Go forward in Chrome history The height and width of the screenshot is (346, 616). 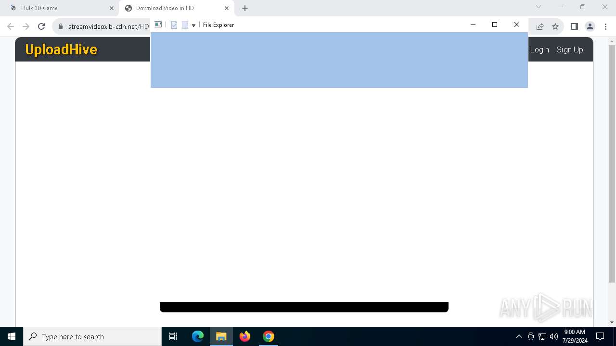pyautogui.click(x=26, y=26)
